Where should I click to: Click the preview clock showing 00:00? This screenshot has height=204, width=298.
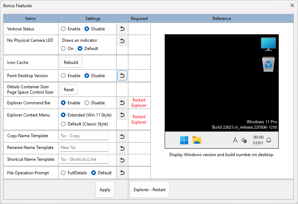(258, 137)
